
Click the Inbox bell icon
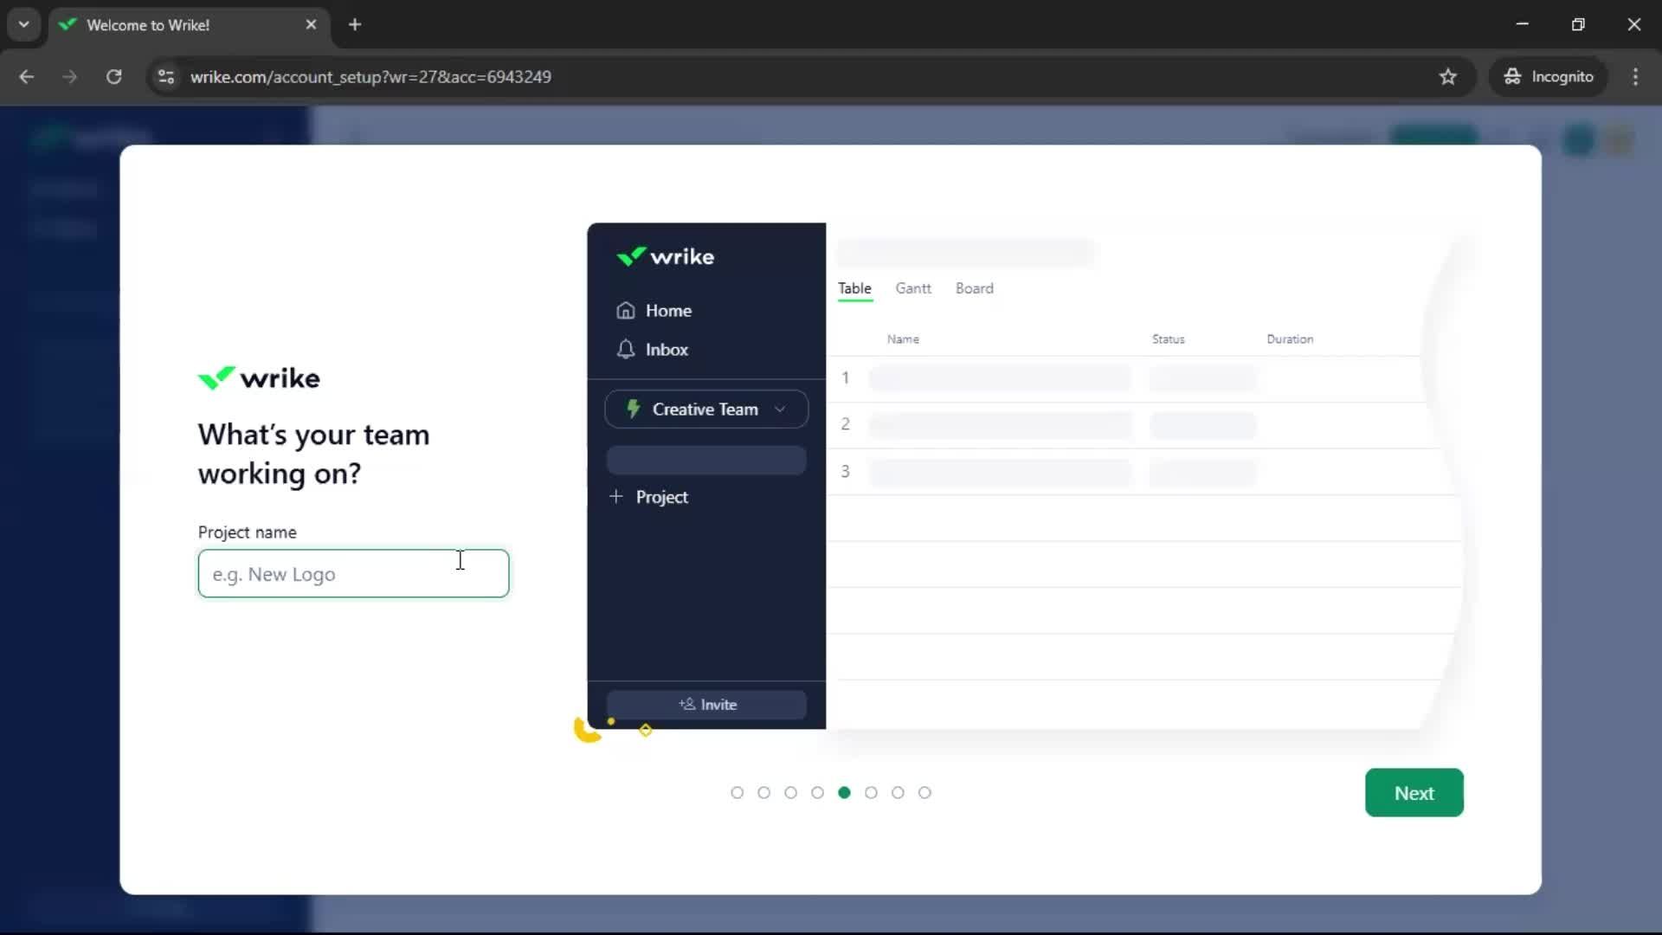pyautogui.click(x=626, y=349)
